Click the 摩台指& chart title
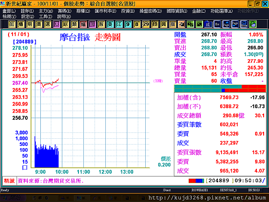The image size is (269, 202). [x=75, y=37]
